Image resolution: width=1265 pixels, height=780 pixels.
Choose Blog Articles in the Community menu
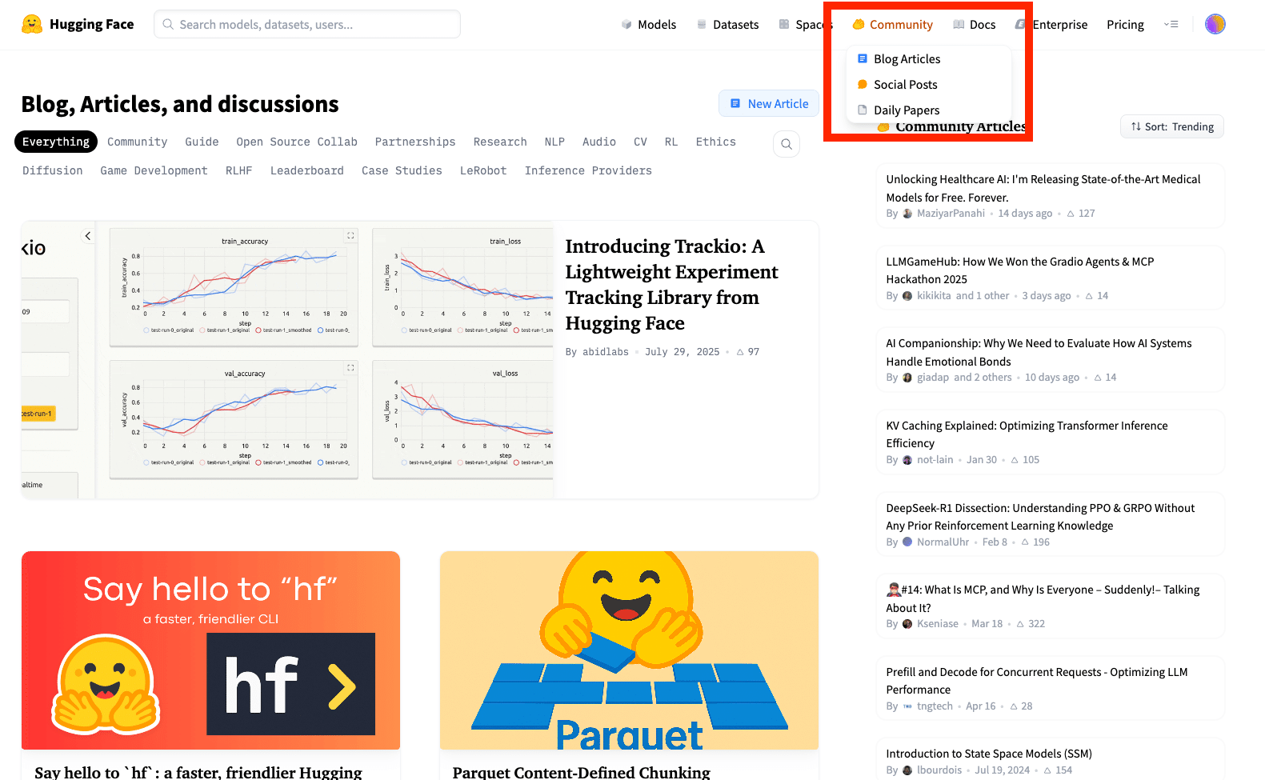coord(907,59)
